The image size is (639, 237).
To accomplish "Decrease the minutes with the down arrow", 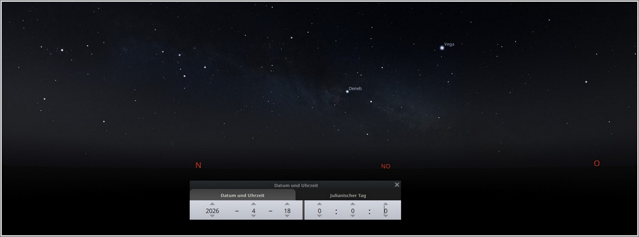I will pos(353,216).
